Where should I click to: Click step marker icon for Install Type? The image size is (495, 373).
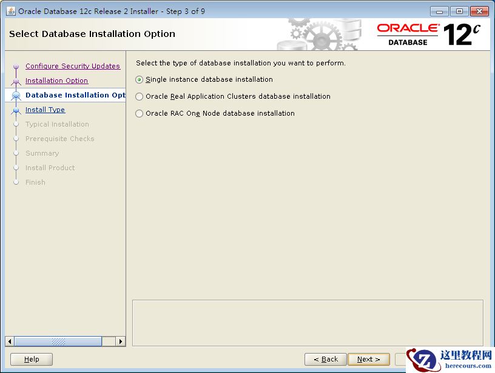[x=16, y=110]
